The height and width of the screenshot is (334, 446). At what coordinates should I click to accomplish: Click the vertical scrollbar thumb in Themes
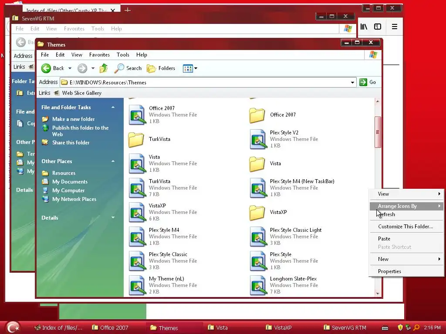pyautogui.click(x=378, y=132)
